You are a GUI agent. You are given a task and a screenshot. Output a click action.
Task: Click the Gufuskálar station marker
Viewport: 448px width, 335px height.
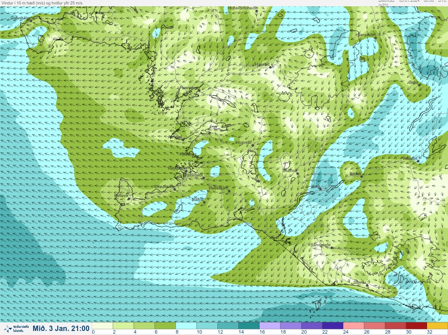(31, 21)
